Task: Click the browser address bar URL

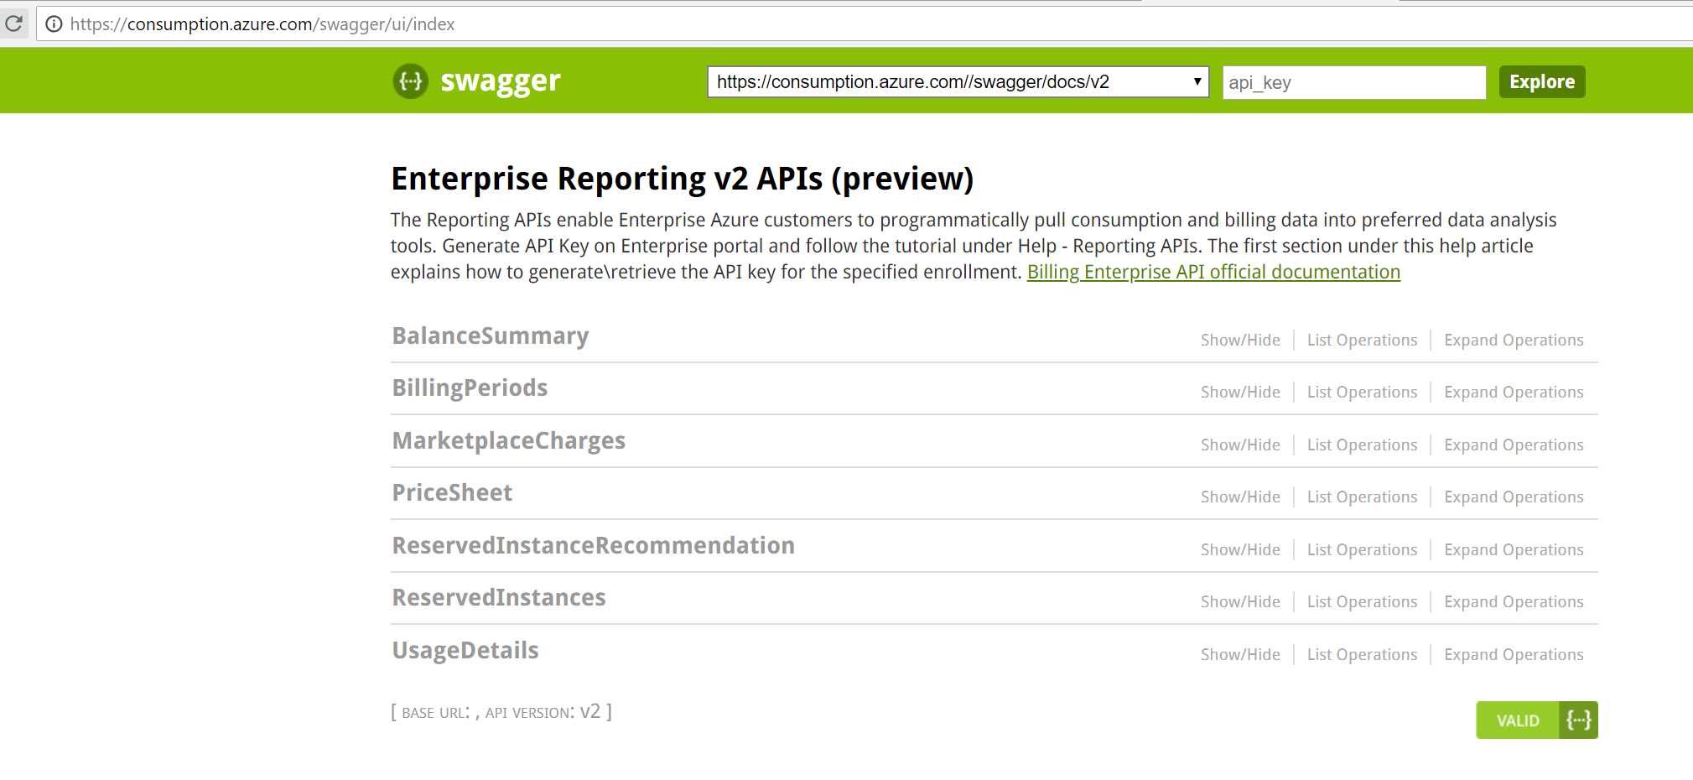Action: click(262, 24)
